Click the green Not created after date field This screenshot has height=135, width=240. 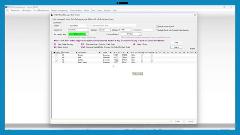[77, 34]
